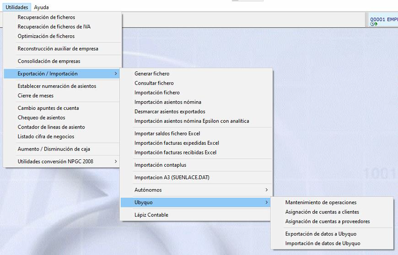Select Reconstrucción auxiliar de empresa

point(62,49)
